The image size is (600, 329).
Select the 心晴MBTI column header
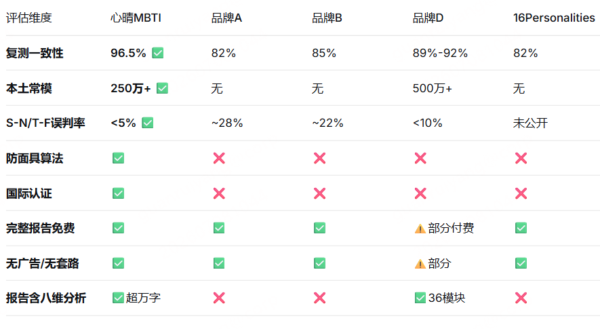(x=136, y=18)
